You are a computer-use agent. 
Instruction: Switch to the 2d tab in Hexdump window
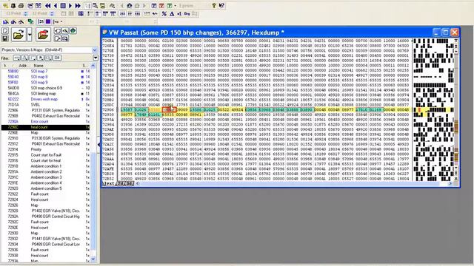[x=121, y=183]
